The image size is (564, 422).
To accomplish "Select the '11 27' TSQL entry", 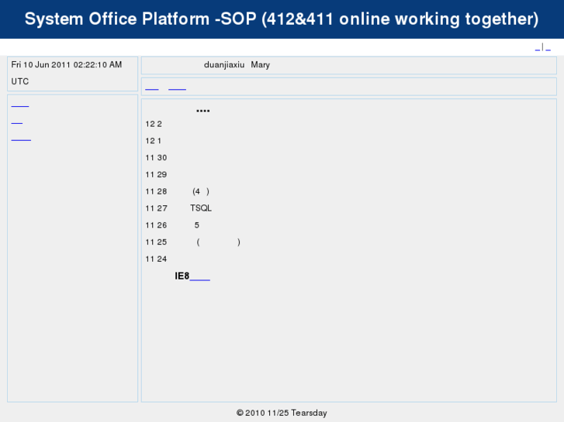I will tap(178, 208).
